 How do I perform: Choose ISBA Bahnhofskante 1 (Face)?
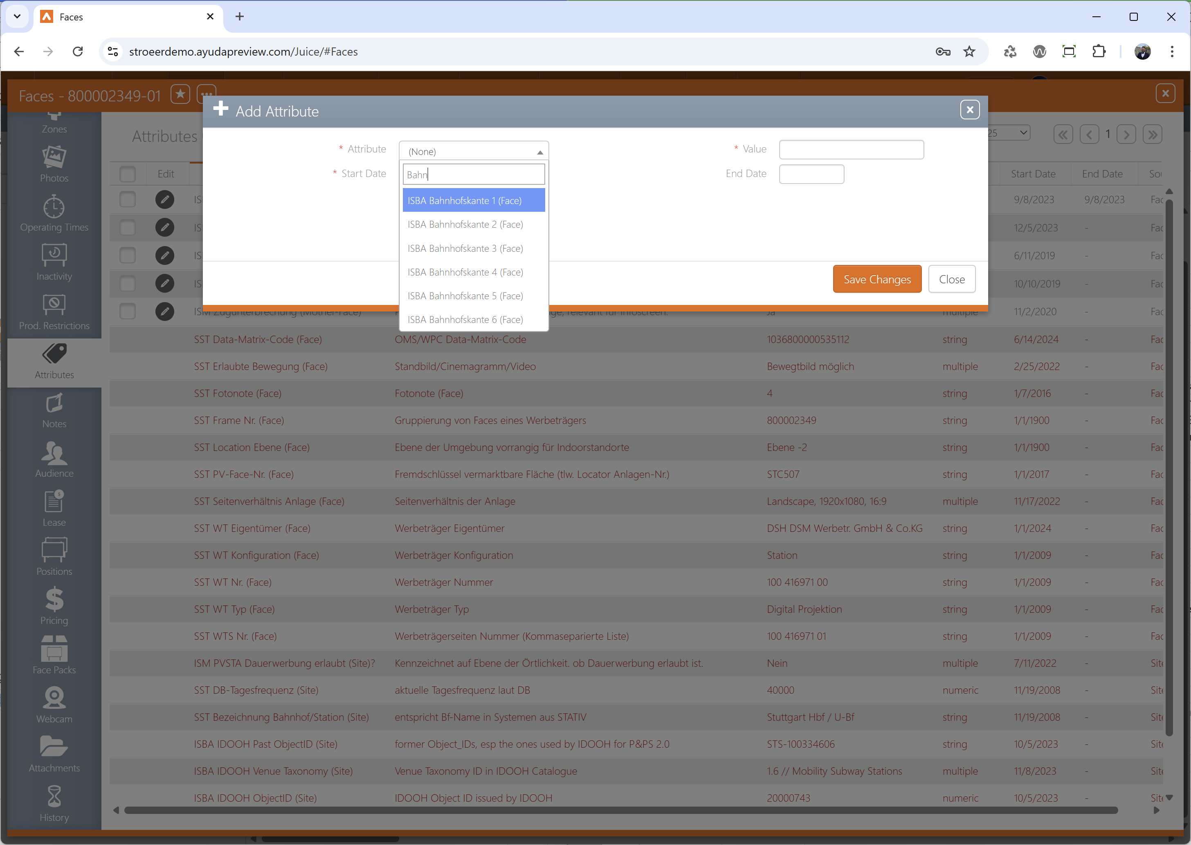(x=474, y=200)
